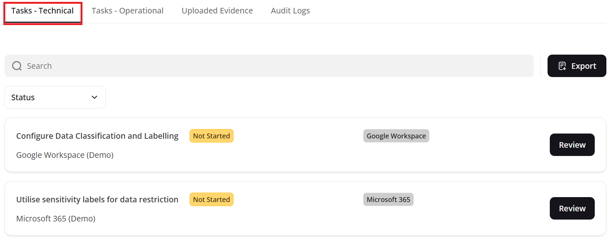Focus the Search text field
612x242 pixels.
point(277,66)
